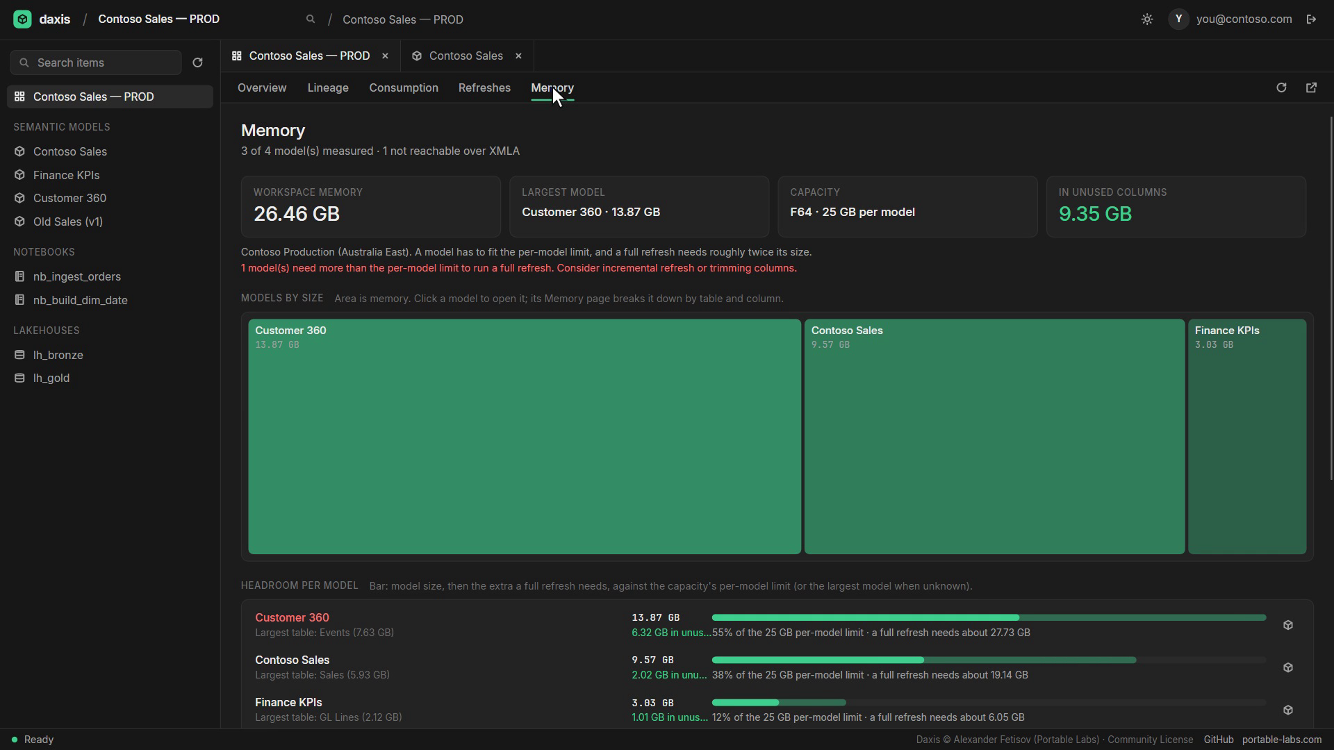
Task: Click the daxis logo icon
Action: 22,19
